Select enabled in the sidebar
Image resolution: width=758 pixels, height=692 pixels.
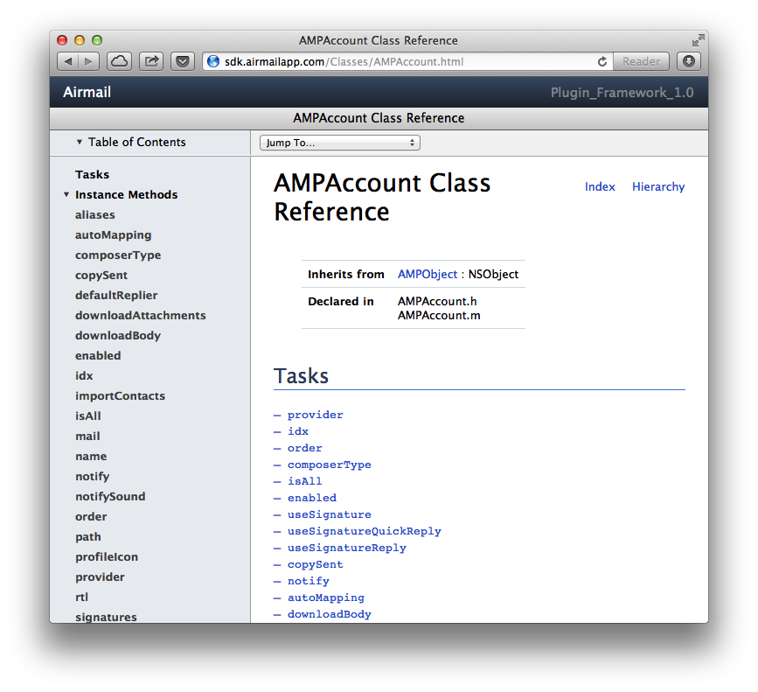98,356
